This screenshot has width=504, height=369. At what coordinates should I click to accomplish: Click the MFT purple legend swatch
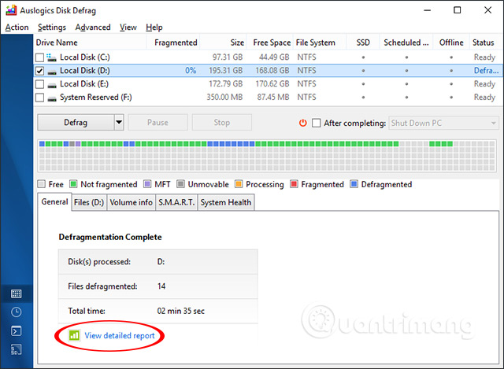pos(147,184)
